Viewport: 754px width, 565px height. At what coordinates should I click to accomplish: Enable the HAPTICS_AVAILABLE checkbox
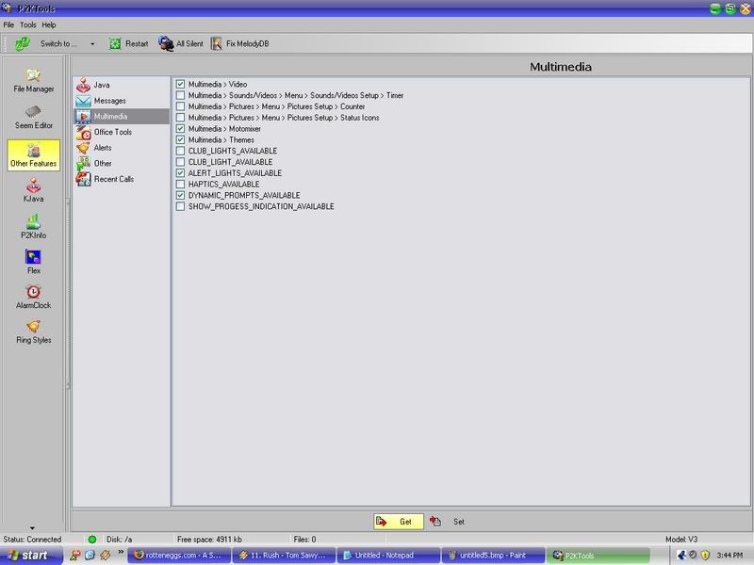tap(180, 184)
